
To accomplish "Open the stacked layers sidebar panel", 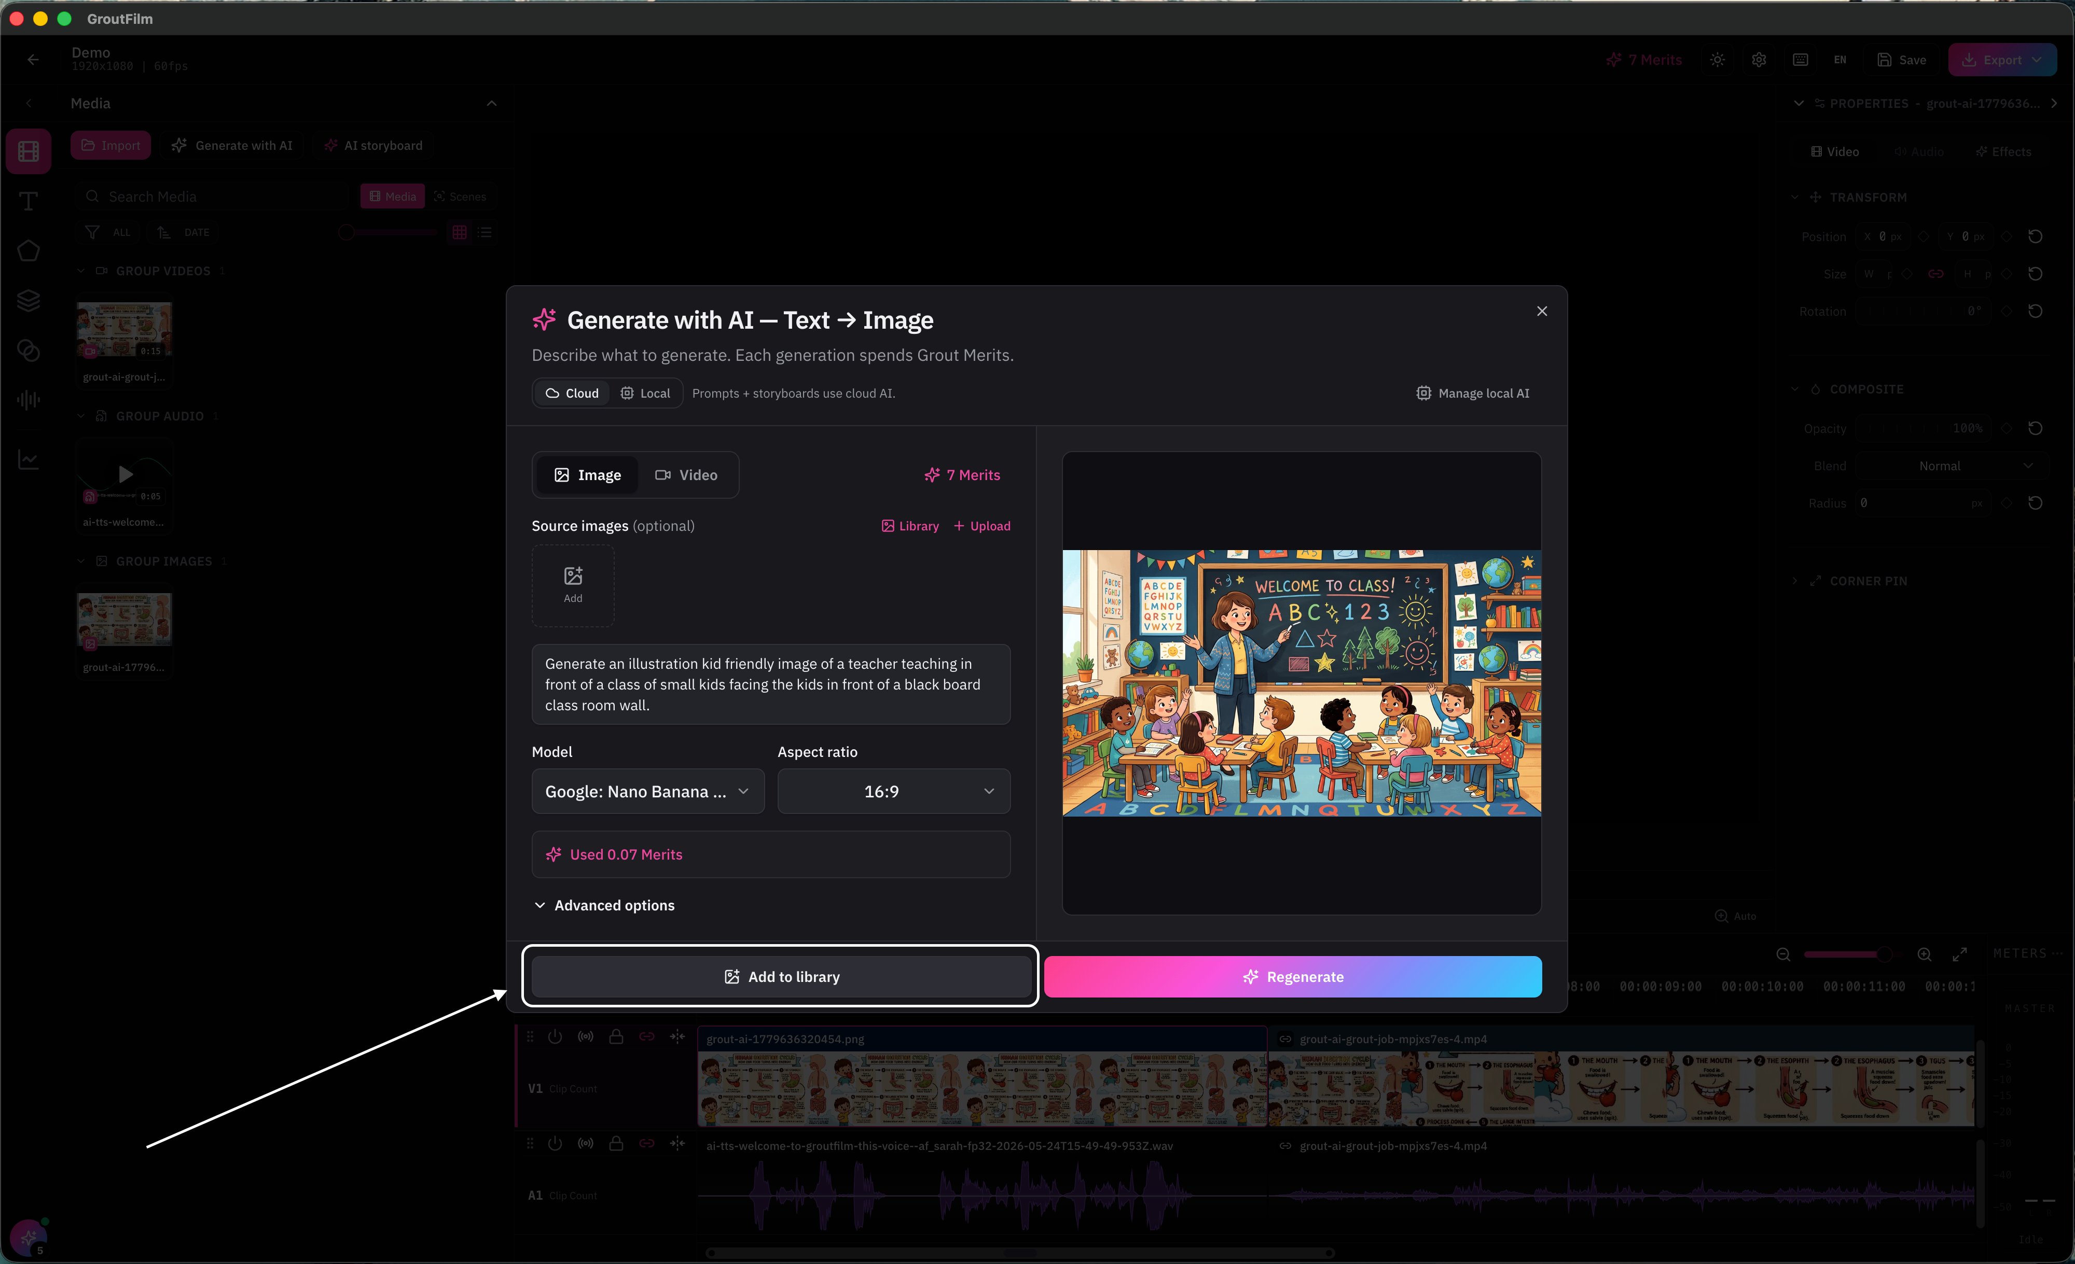I will (29, 300).
